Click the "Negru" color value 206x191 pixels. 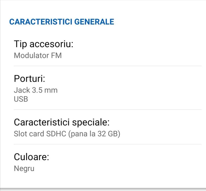coord(24,168)
